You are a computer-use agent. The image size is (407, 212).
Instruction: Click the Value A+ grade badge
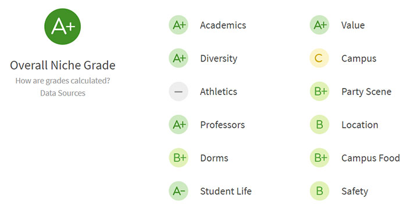coord(320,25)
